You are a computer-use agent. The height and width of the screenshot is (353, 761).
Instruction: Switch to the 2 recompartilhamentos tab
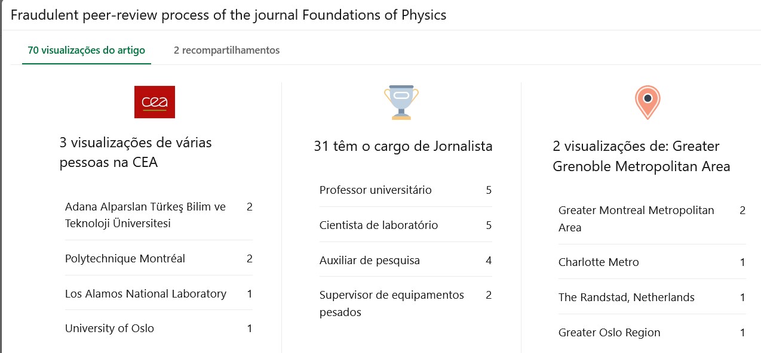226,50
